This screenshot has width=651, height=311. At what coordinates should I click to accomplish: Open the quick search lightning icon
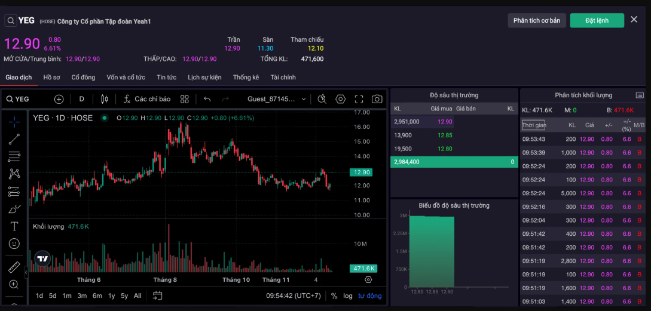click(322, 99)
